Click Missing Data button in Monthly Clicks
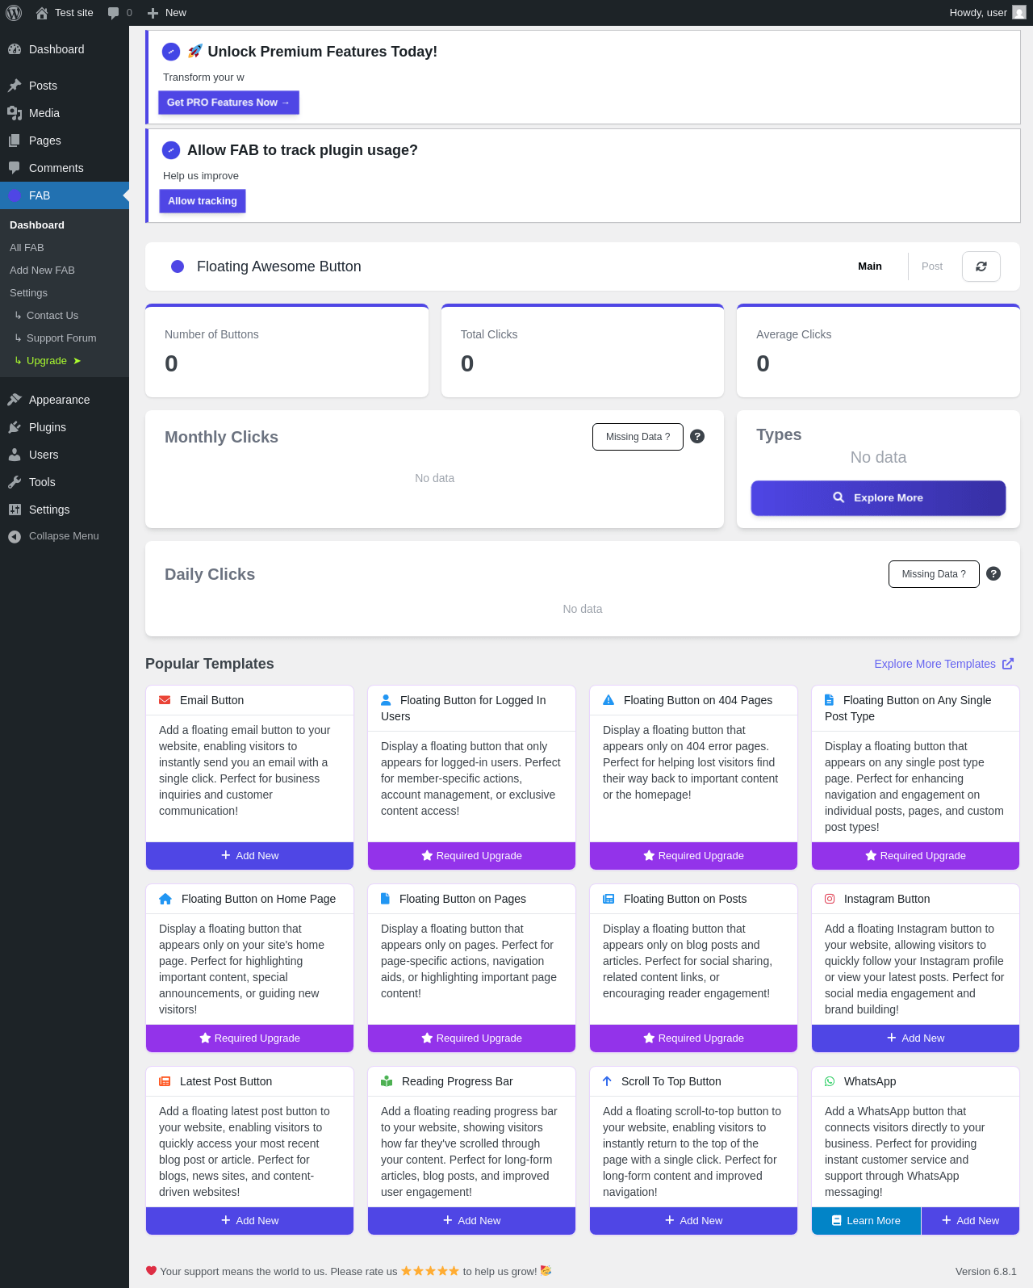 click(x=638, y=437)
